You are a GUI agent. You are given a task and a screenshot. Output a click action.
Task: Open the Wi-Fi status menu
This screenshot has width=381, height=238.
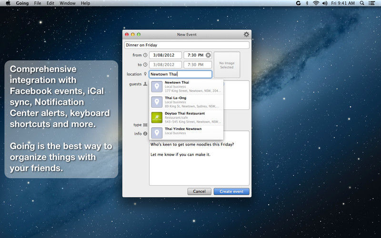pos(316,3)
